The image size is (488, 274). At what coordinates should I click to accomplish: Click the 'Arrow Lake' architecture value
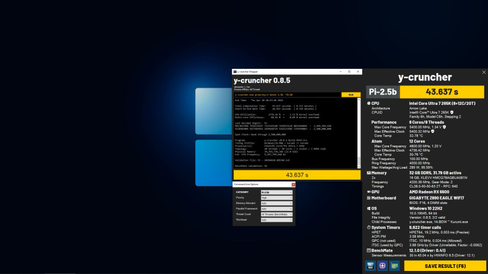(x=418, y=108)
